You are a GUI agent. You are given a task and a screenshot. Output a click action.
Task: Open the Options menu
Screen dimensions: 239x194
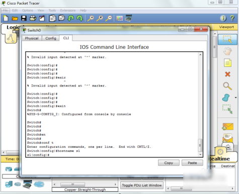[28, 11]
